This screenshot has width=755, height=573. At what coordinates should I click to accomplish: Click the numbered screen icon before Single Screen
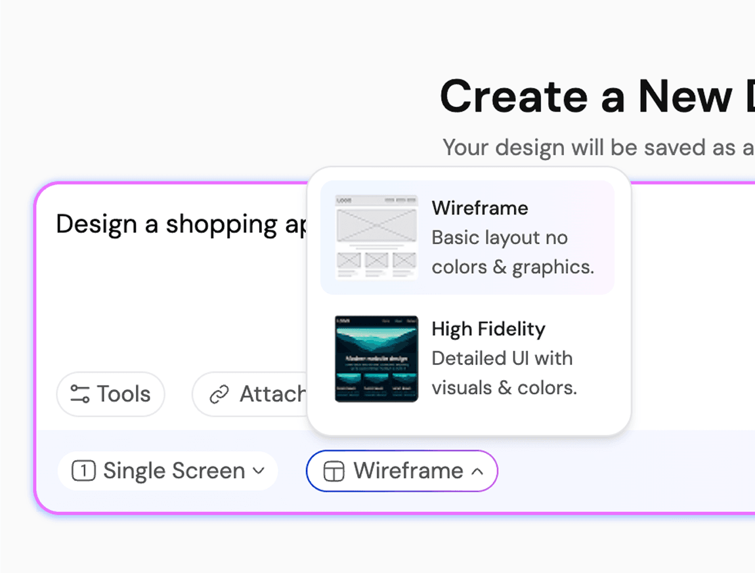(84, 471)
